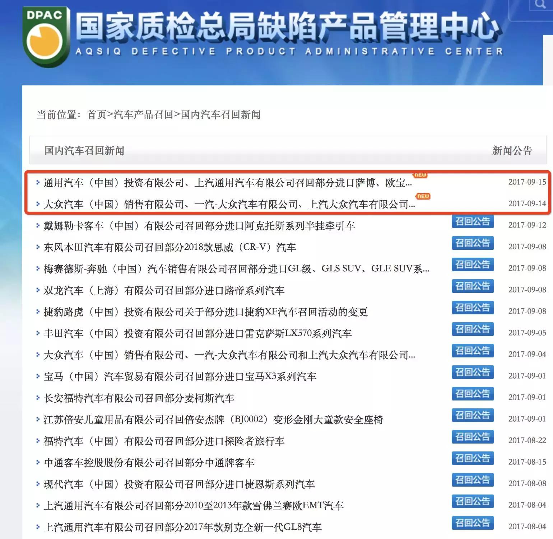The width and height of the screenshot is (553, 539).
Task: Click the NEW badge on the 2017-09-15 通用汽车 item
Action: point(420,175)
